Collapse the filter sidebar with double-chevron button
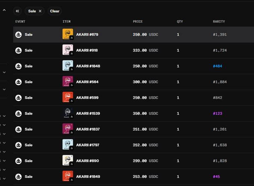 pyautogui.click(x=17, y=11)
